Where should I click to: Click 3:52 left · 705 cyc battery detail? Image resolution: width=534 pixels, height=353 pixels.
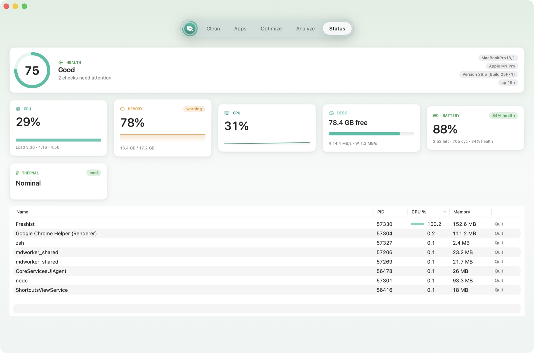coord(463,141)
